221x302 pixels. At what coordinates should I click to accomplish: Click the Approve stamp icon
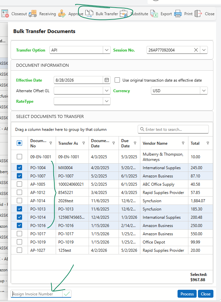(x=62, y=14)
